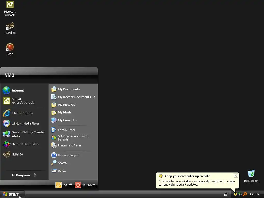The width and height of the screenshot is (264, 198).
Task: Click the Internet globe icon in Start menu
Action: pyautogui.click(x=6, y=90)
